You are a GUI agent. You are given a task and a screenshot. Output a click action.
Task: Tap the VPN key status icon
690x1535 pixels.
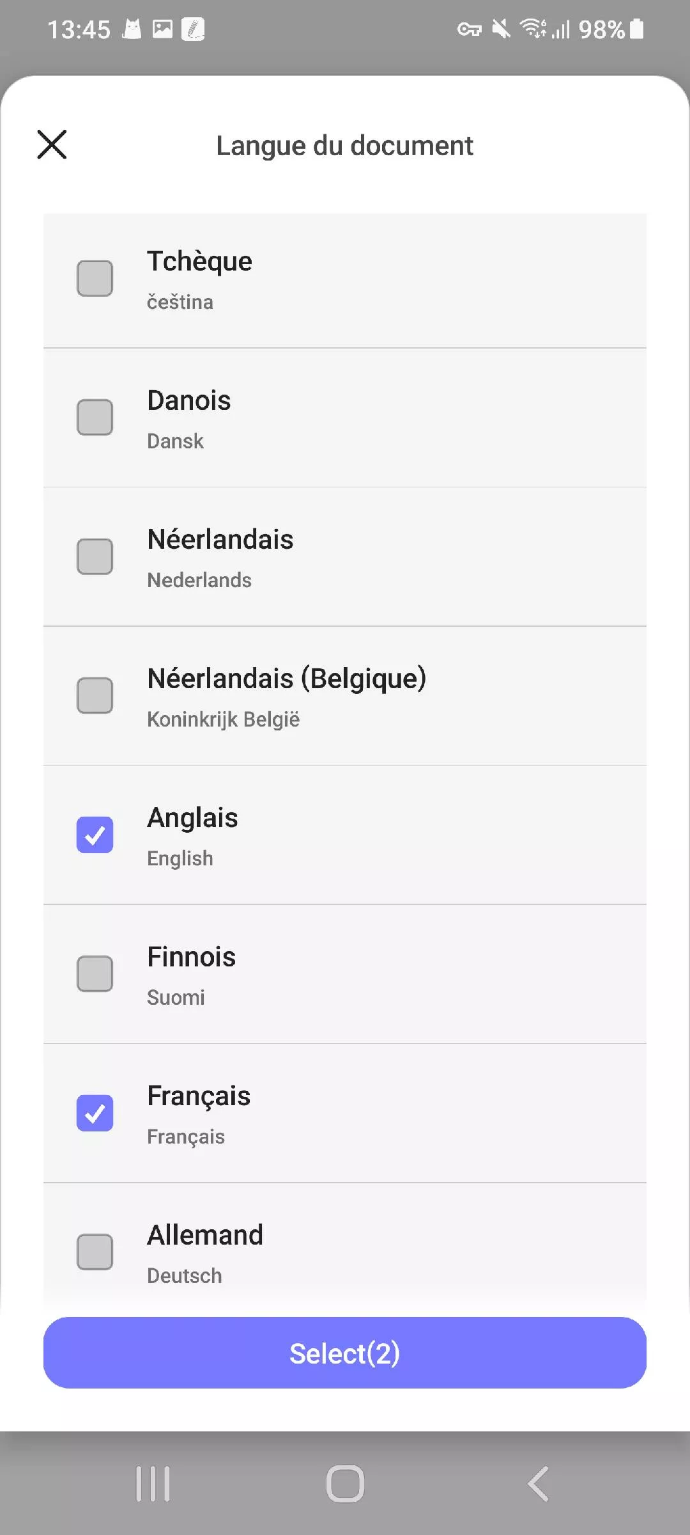tap(469, 29)
